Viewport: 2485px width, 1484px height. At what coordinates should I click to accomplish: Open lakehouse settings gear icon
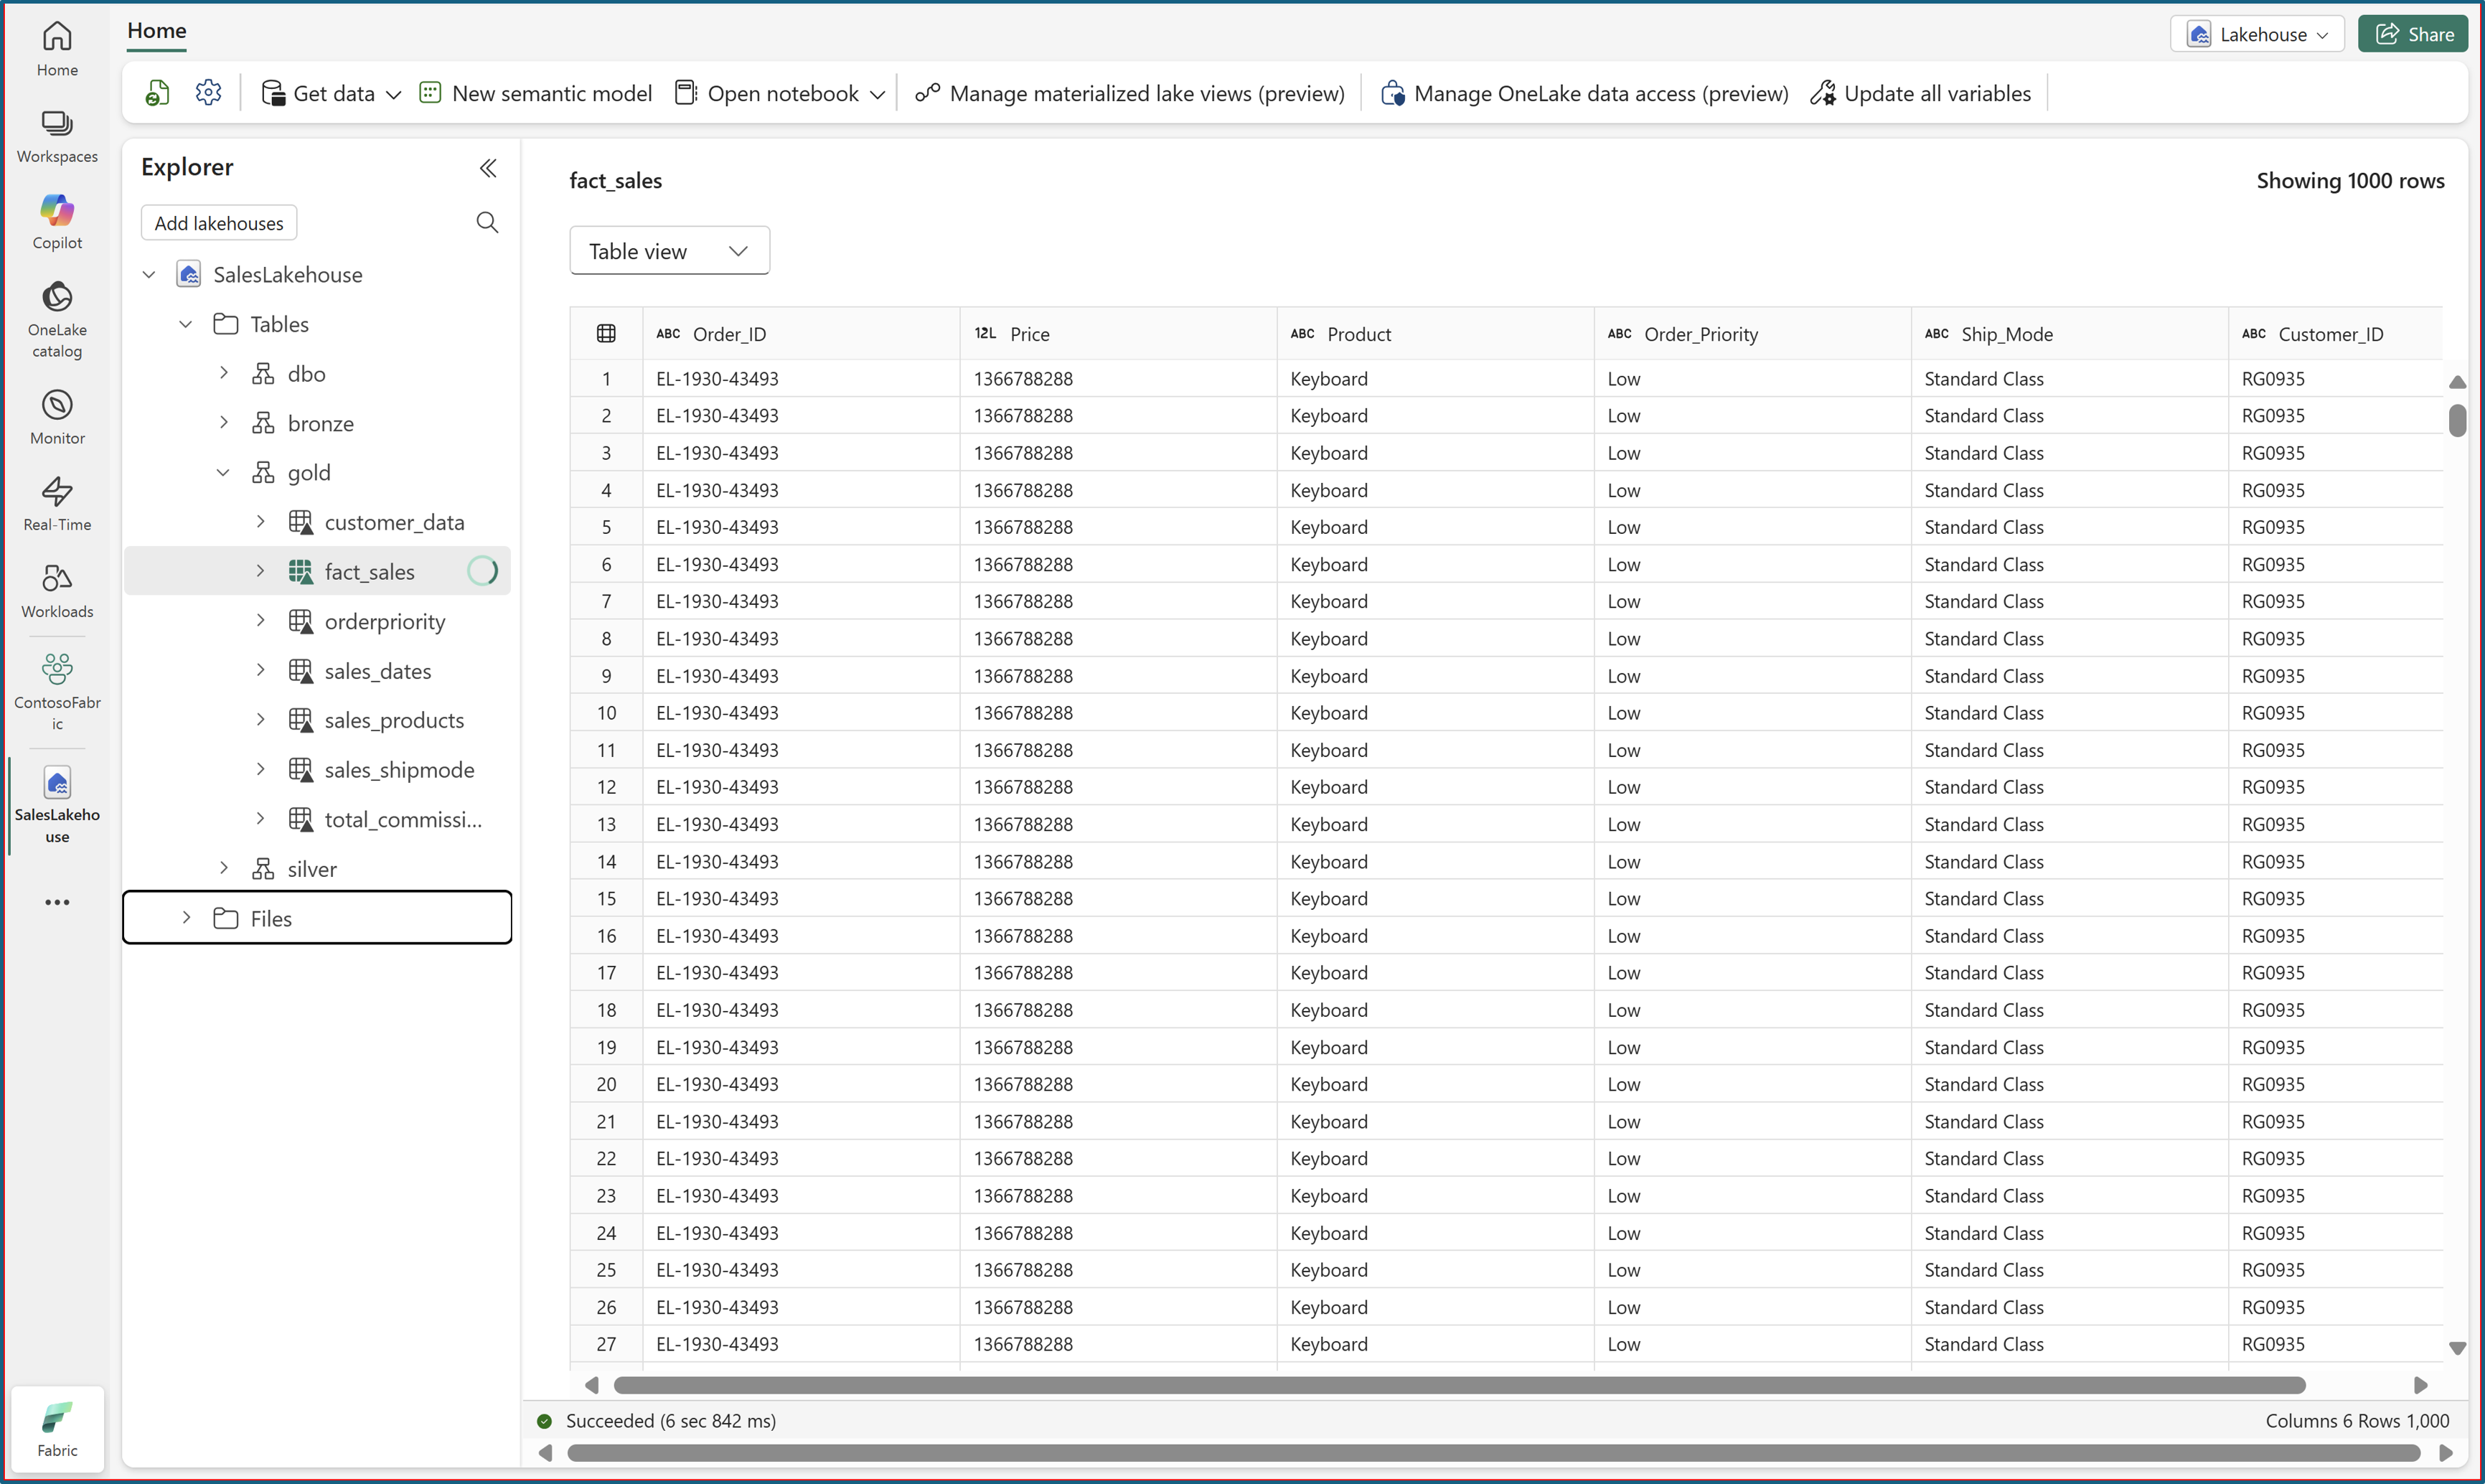(x=208, y=93)
